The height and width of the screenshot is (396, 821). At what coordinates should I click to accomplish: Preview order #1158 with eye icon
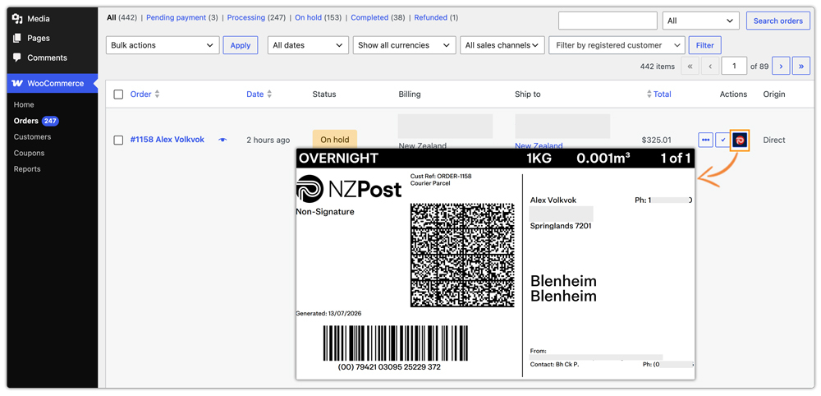pos(222,140)
